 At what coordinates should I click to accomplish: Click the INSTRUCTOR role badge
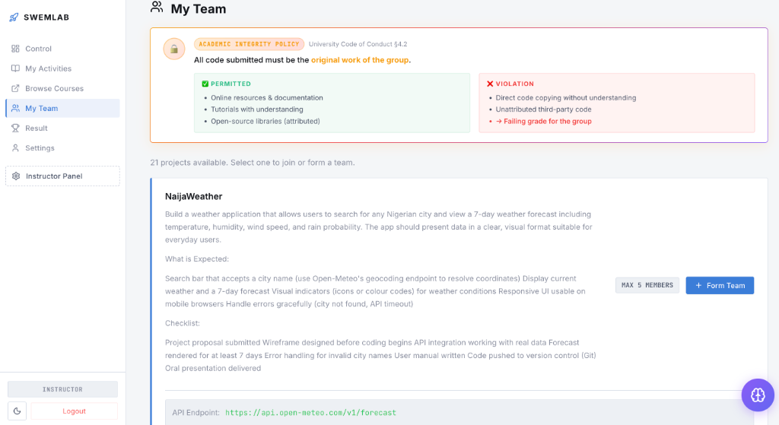point(62,389)
